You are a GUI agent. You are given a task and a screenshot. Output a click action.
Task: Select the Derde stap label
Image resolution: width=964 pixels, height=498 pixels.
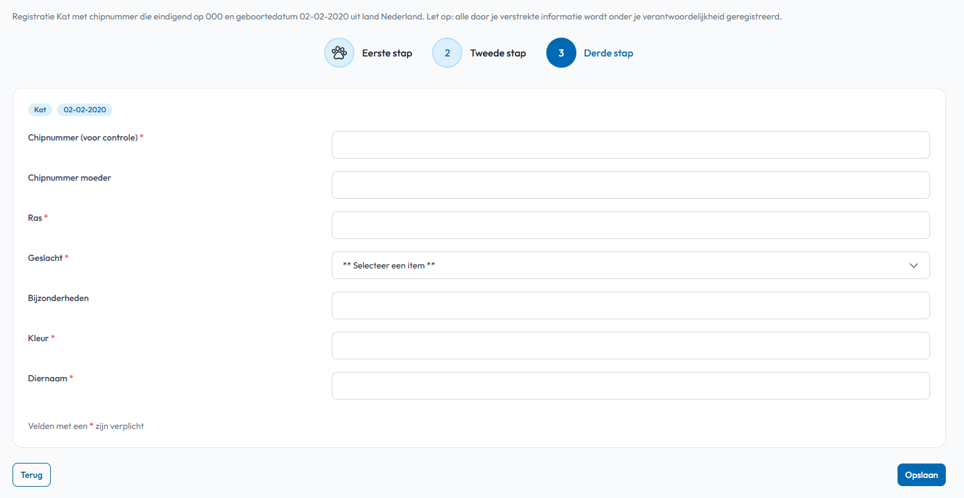[x=608, y=53]
